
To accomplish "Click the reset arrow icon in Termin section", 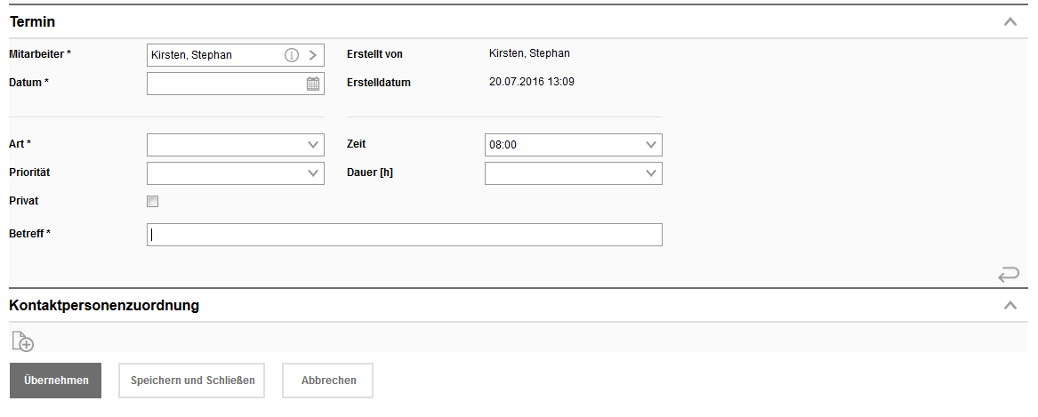I will tap(1008, 275).
